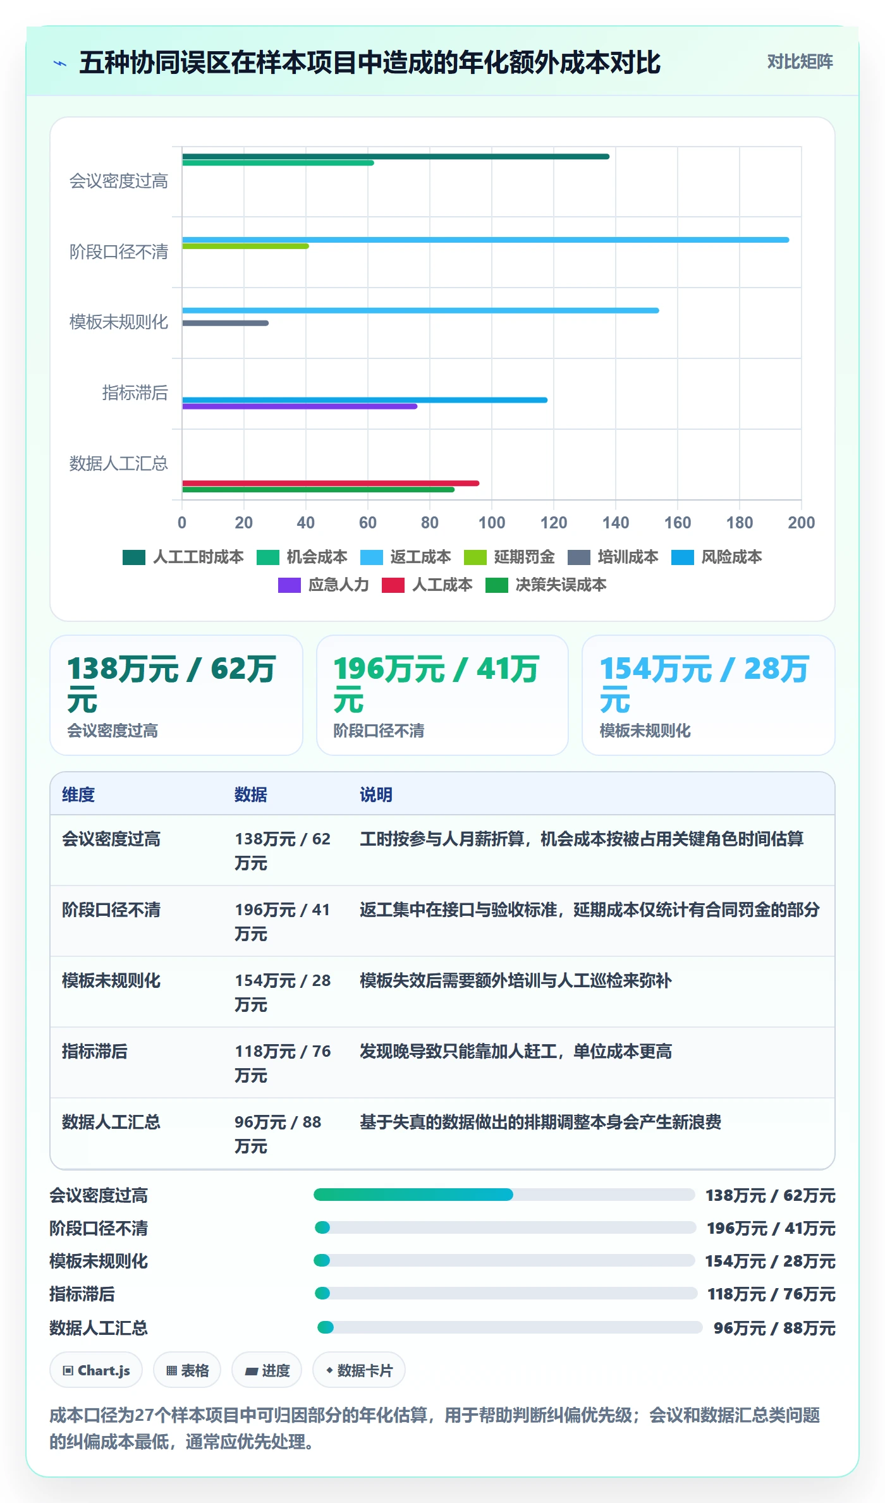Click the purple 应急人力 bar in chart
This screenshot has width=885, height=1503.
point(300,406)
